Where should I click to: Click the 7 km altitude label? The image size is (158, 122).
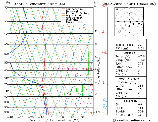point(95,31)
